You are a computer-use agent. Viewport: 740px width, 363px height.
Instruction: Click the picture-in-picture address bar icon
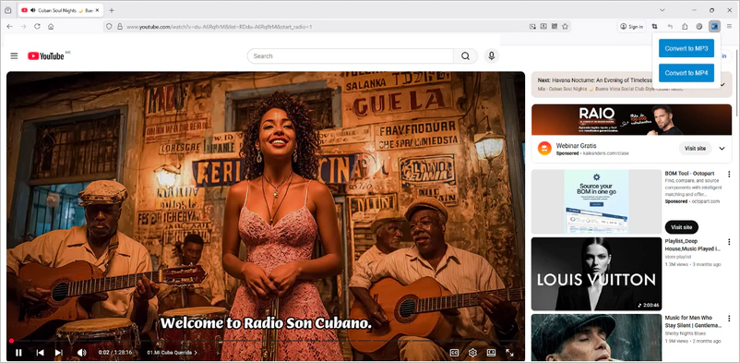532,27
